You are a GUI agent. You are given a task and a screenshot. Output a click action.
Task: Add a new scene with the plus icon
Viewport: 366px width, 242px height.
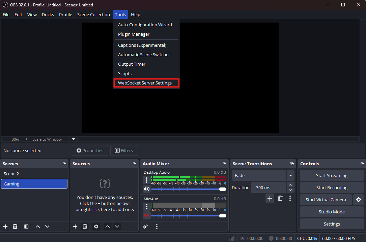5,227
